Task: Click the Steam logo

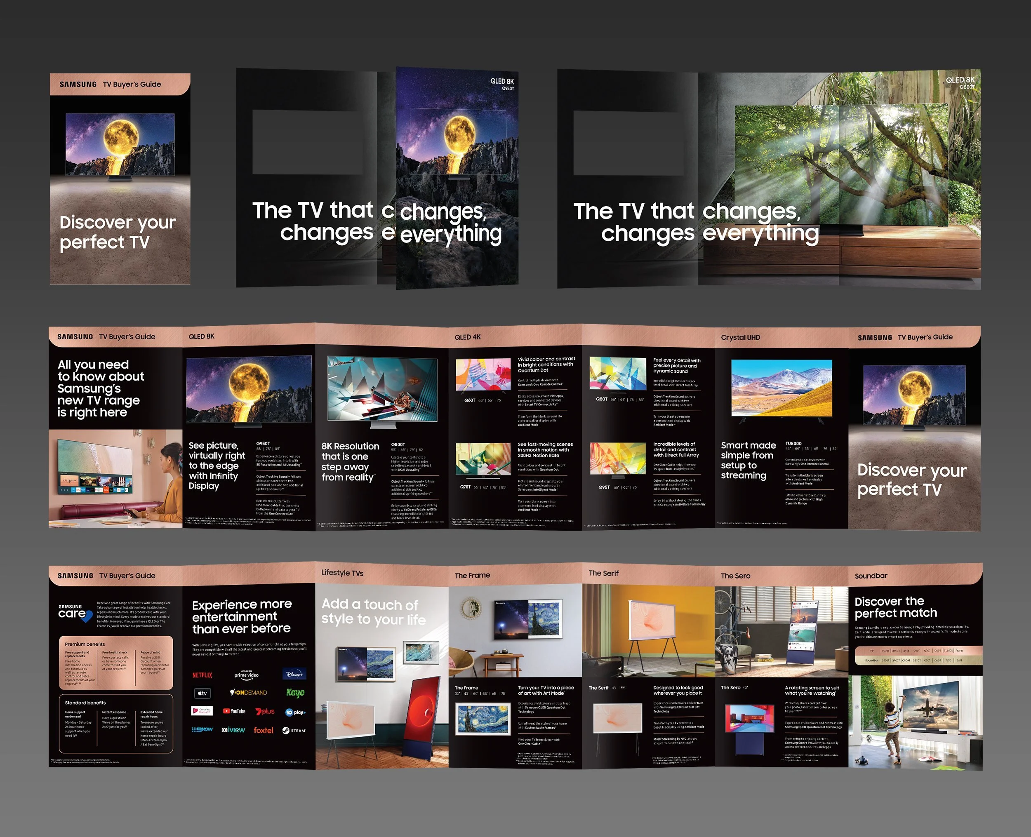Action: click(294, 731)
